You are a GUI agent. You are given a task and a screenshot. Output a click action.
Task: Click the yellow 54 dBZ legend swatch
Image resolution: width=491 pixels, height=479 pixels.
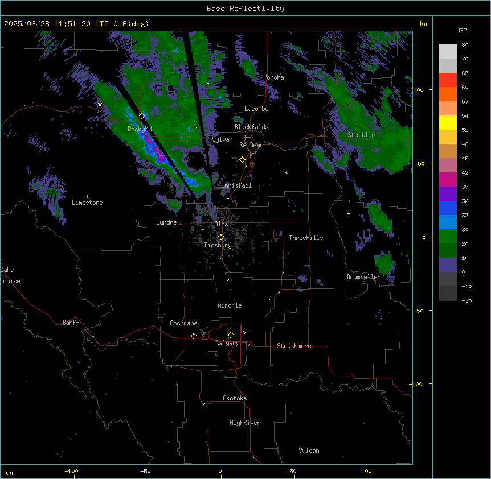pyautogui.click(x=448, y=122)
